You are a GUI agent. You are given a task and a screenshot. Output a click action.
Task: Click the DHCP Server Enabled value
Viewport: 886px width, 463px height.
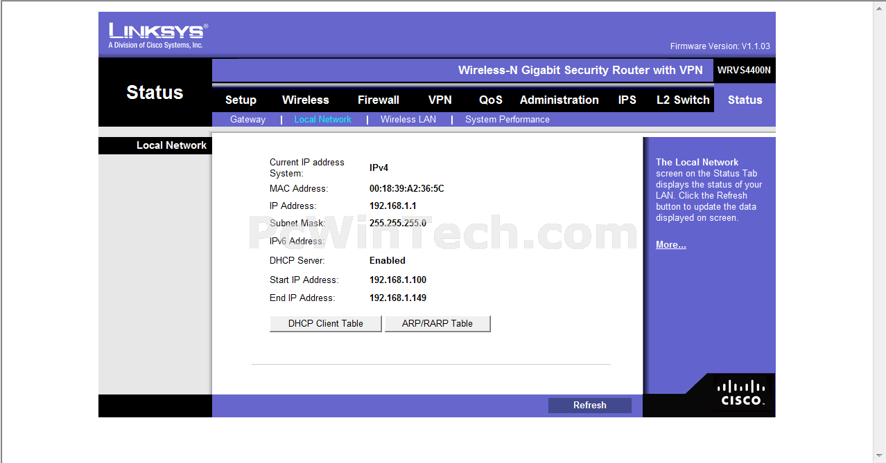coord(388,261)
